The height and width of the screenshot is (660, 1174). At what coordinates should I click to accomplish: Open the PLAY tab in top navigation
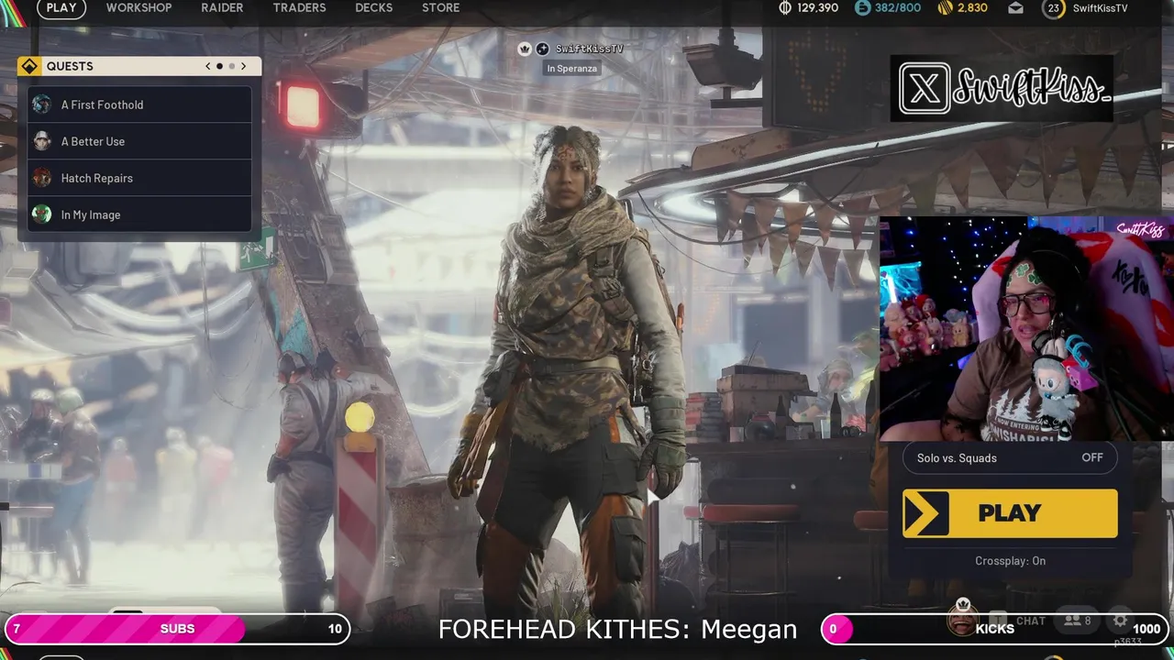click(61, 7)
